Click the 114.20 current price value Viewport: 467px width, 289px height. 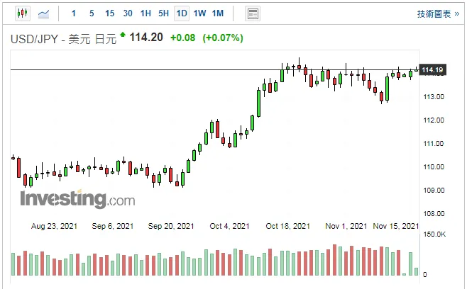click(x=146, y=38)
